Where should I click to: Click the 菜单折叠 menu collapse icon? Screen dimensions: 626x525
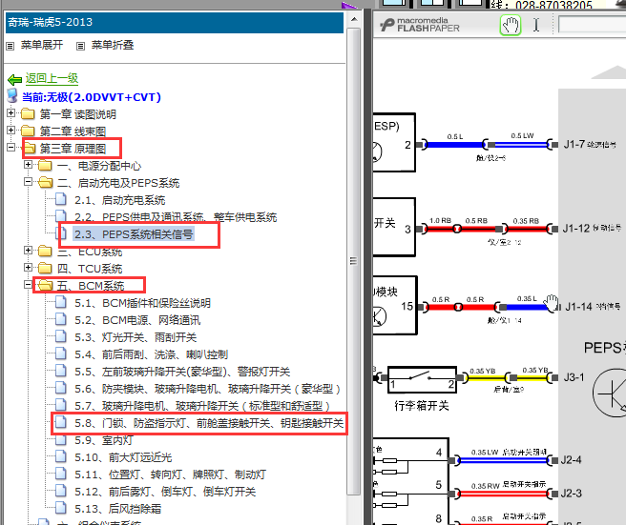point(81,47)
